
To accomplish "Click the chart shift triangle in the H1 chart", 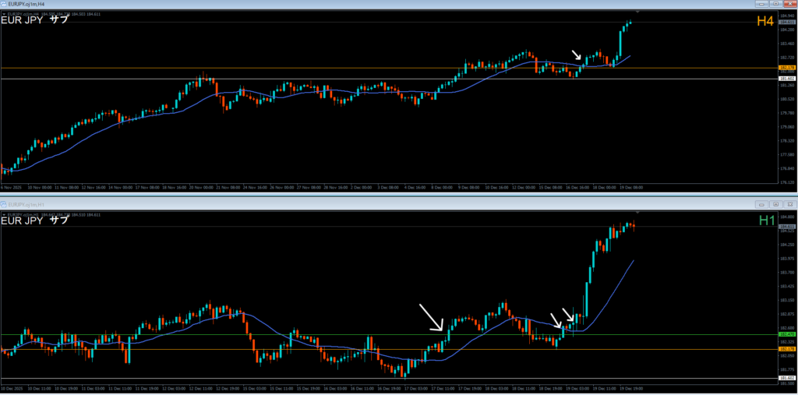I will point(638,212).
